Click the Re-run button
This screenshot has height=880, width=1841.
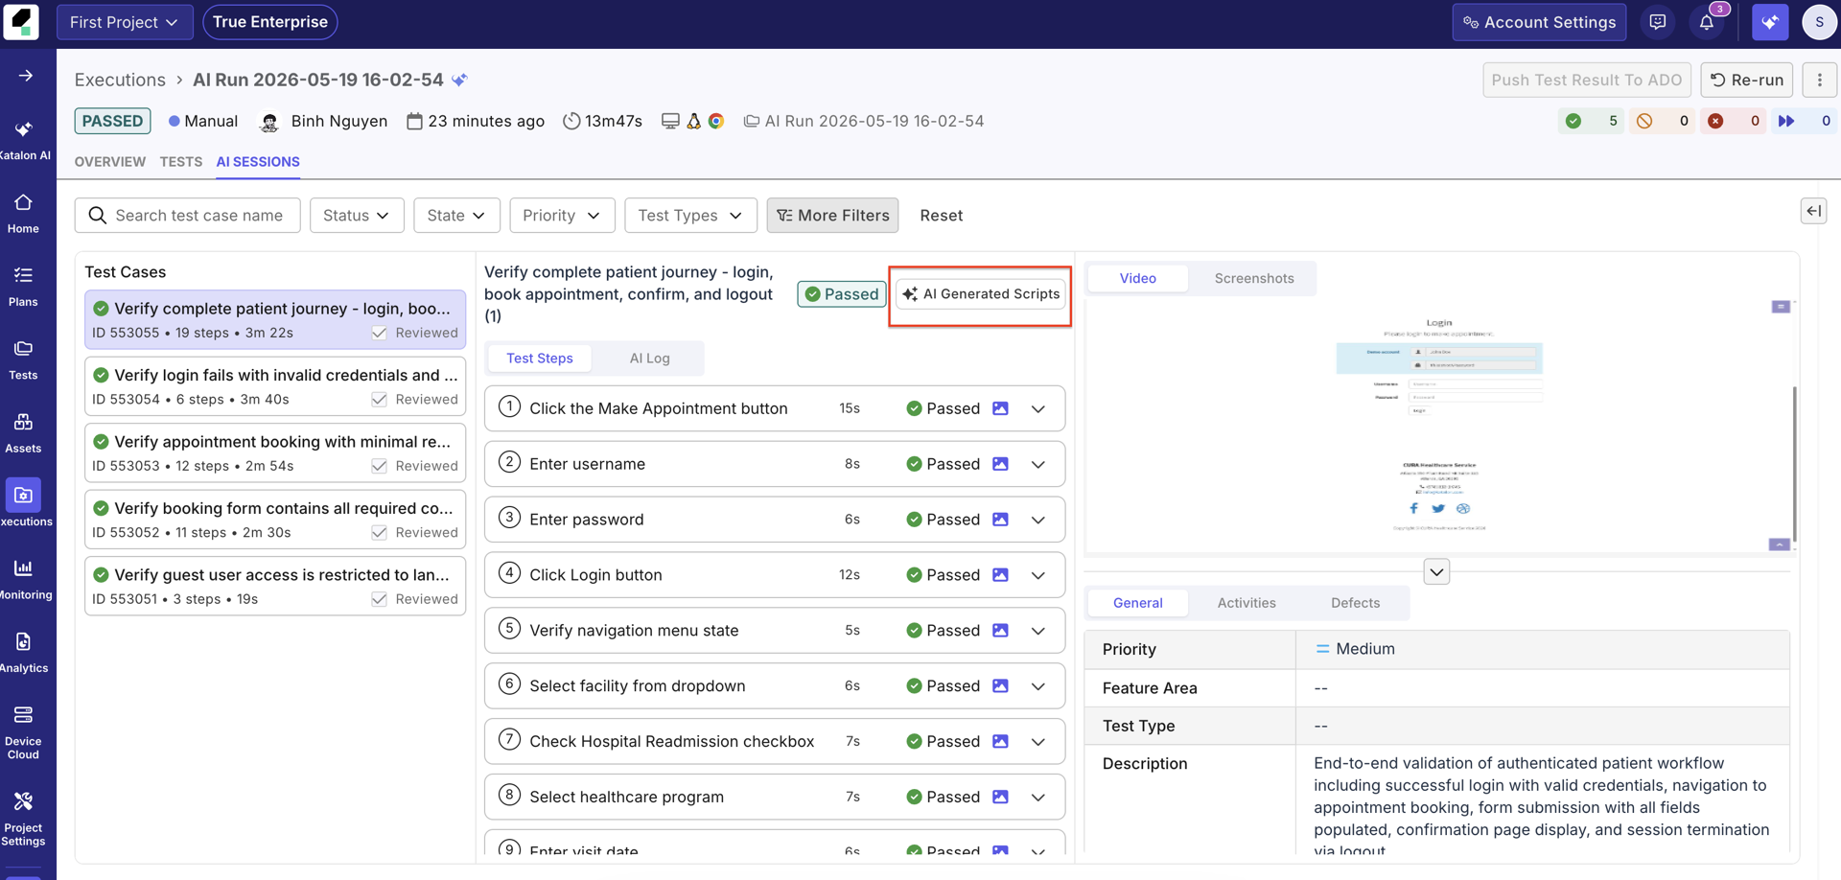click(1747, 80)
